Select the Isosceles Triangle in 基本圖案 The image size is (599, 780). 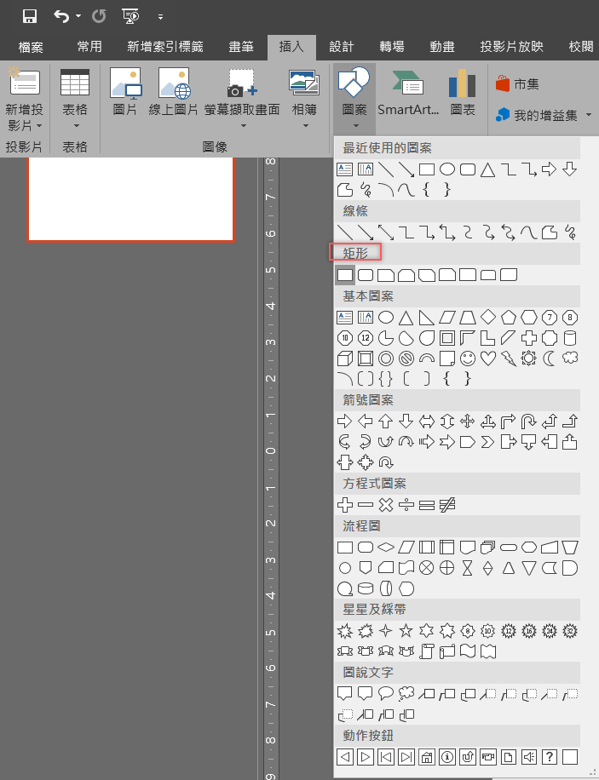click(406, 318)
